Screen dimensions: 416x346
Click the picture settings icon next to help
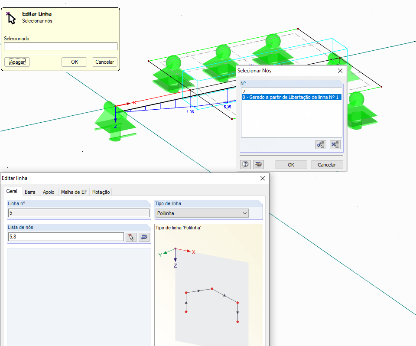(258, 165)
